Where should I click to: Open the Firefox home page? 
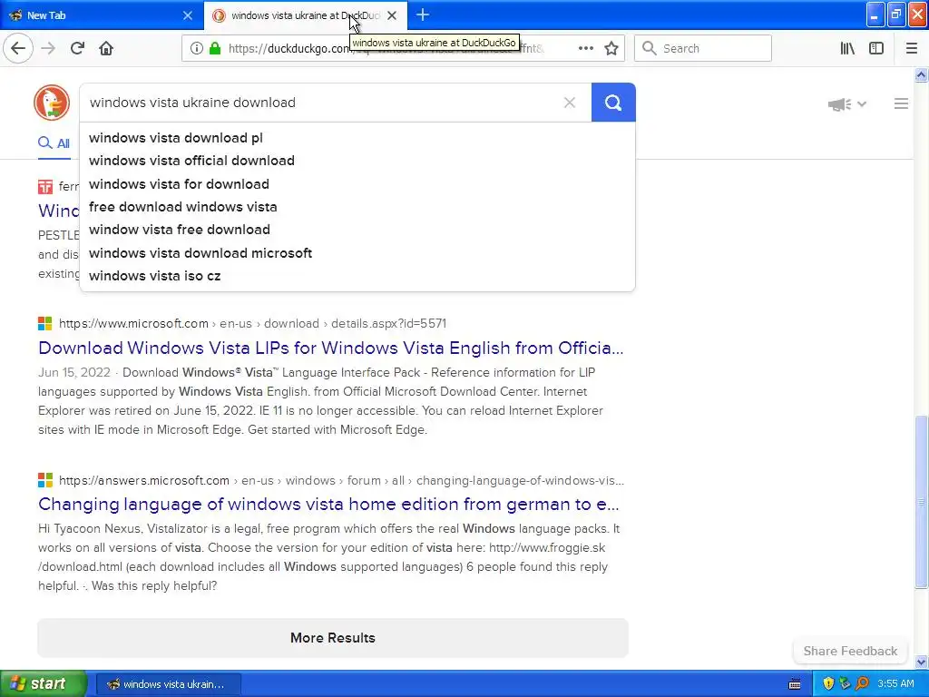pos(106,48)
